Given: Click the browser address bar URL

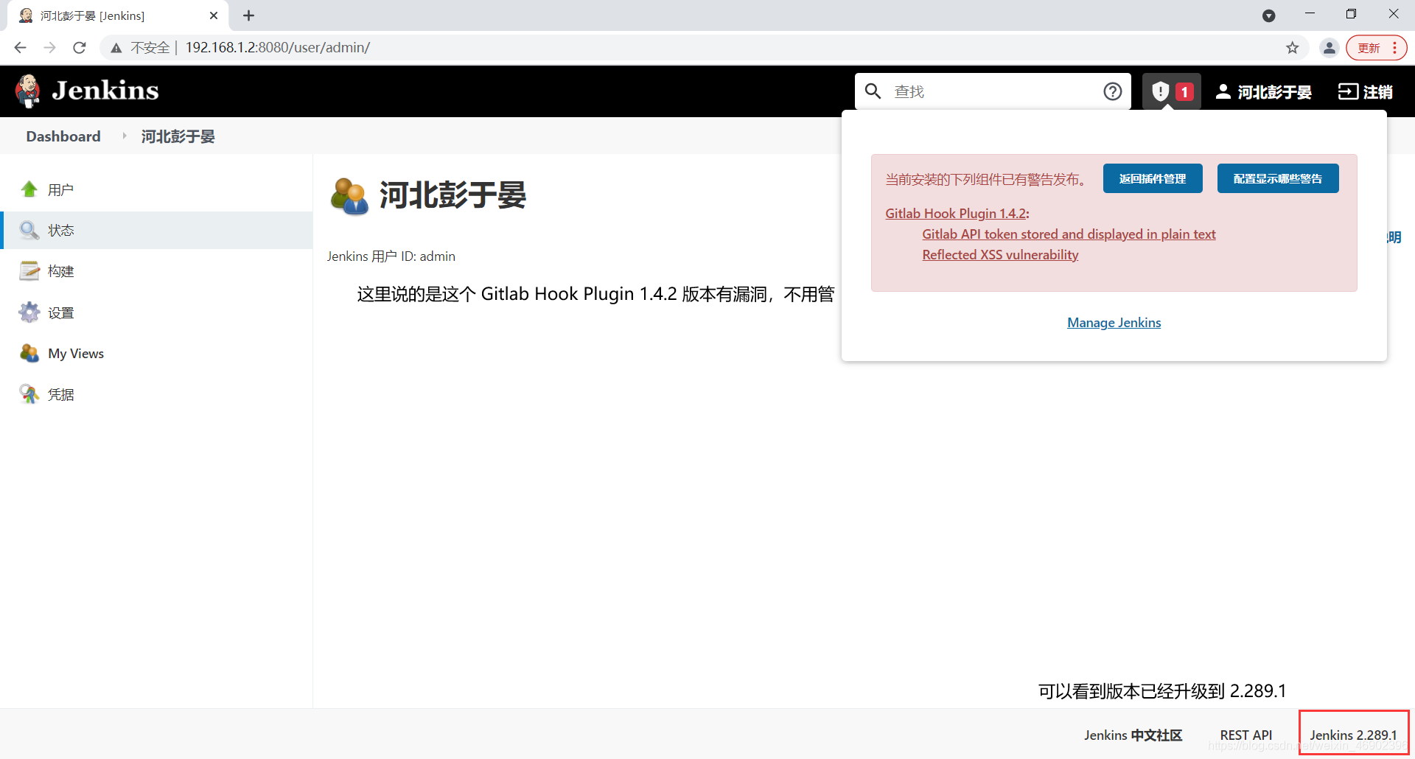Looking at the screenshot, I should [277, 47].
